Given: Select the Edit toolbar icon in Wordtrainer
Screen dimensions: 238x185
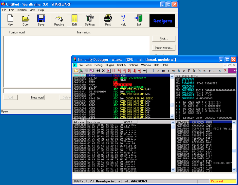Looking at the screenshot, I should coord(74,20).
